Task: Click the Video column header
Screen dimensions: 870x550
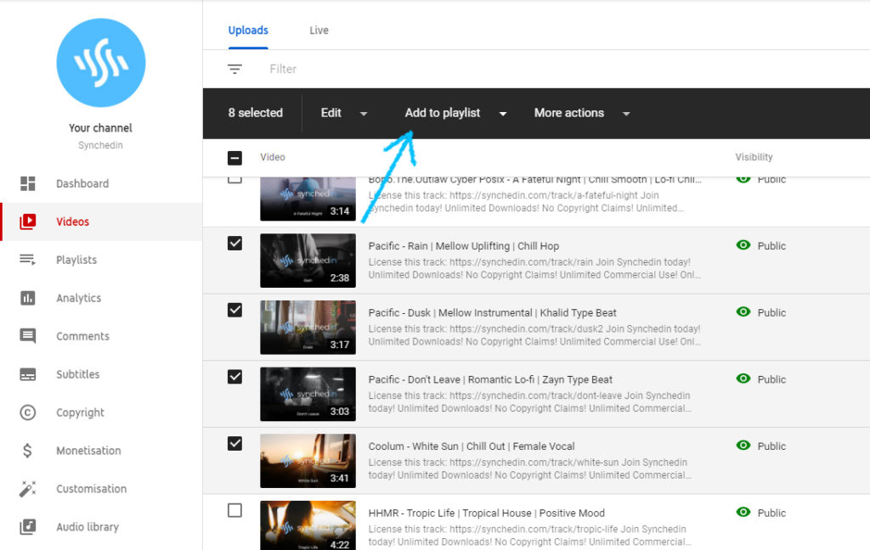Action: tap(273, 157)
